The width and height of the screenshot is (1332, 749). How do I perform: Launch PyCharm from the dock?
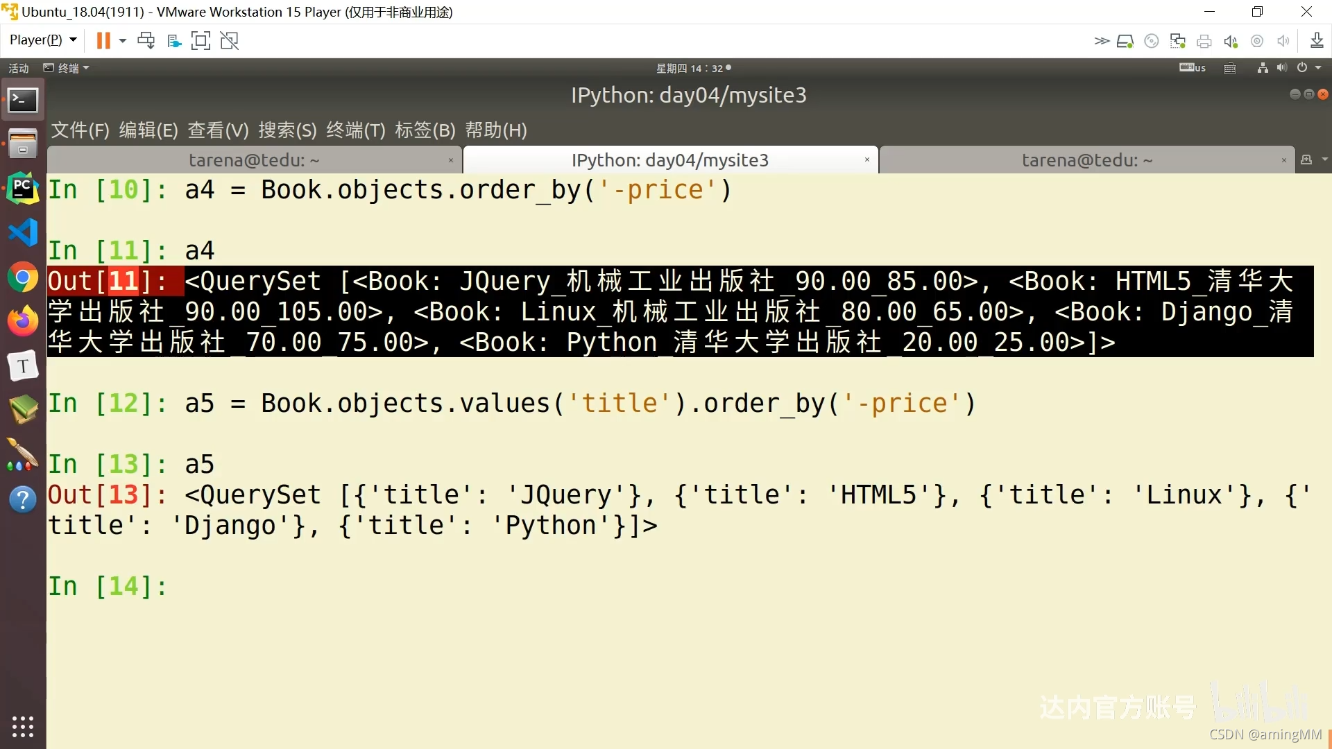(x=23, y=189)
